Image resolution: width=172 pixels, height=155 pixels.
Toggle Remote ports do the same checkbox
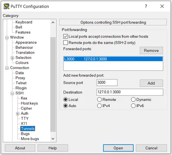pyautogui.click(x=66, y=43)
